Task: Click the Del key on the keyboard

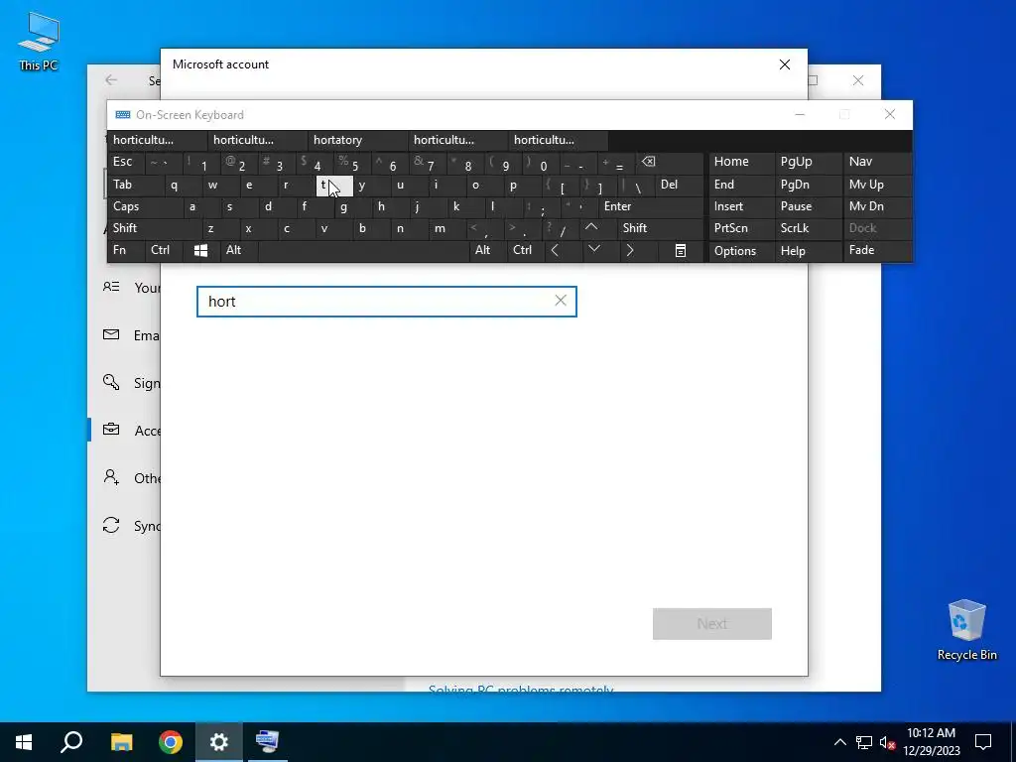Action: click(679, 186)
